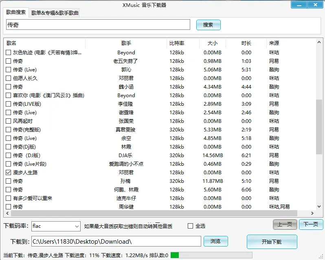Image resolution: width=325 pixels, height=260 pixels.
Task: Click artist name 谢霆锋
Action: tap(126, 113)
